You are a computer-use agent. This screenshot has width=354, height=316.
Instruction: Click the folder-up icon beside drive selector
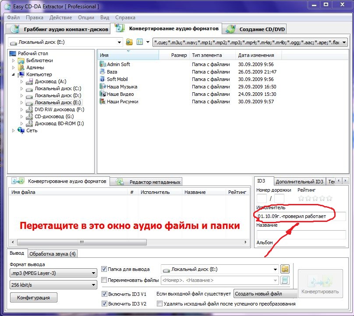click(x=129, y=42)
